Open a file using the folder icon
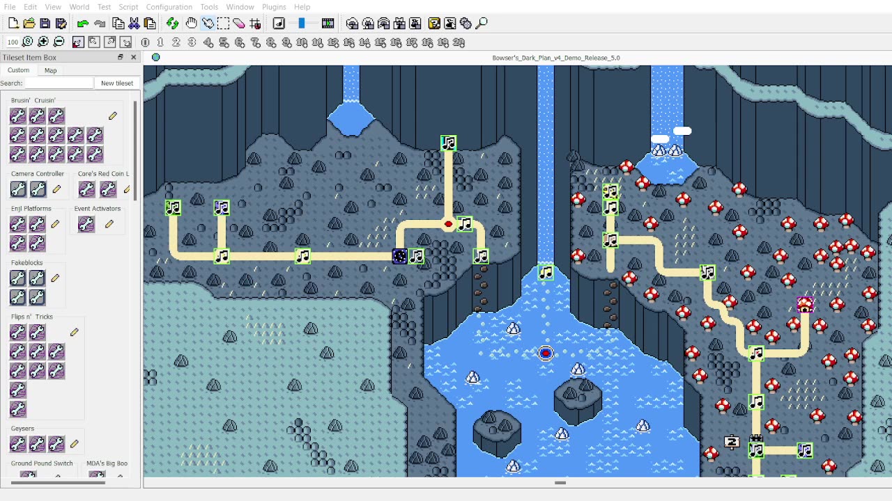 (29, 24)
